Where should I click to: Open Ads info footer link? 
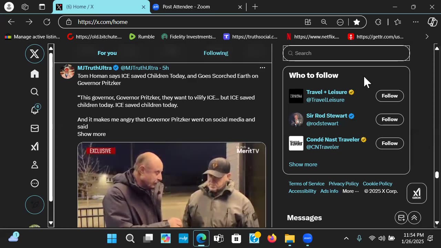(329, 191)
